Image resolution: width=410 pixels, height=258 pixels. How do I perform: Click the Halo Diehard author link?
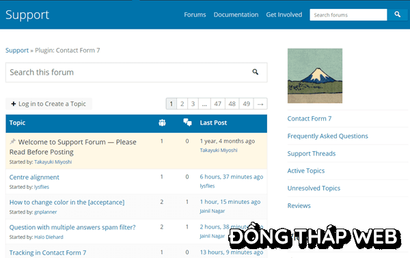[49, 237]
